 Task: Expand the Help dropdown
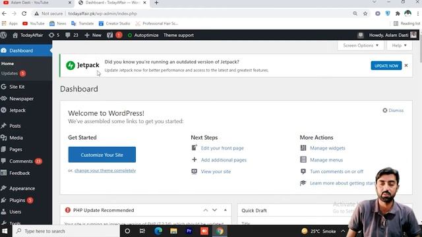[399, 45]
